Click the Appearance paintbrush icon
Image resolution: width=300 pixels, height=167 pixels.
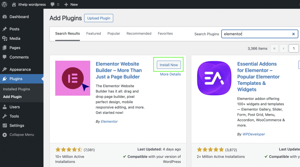pos(5,69)
